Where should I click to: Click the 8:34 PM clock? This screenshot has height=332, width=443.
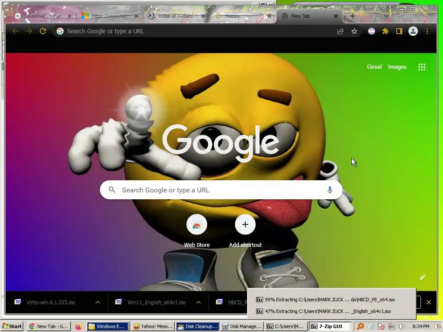[421, 326]
